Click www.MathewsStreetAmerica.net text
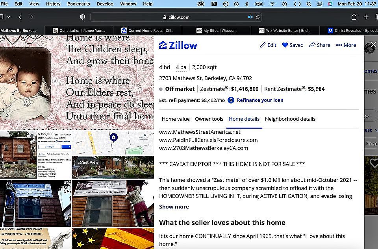Viewport: 378px width, 249px height. [x=200, y=132]
